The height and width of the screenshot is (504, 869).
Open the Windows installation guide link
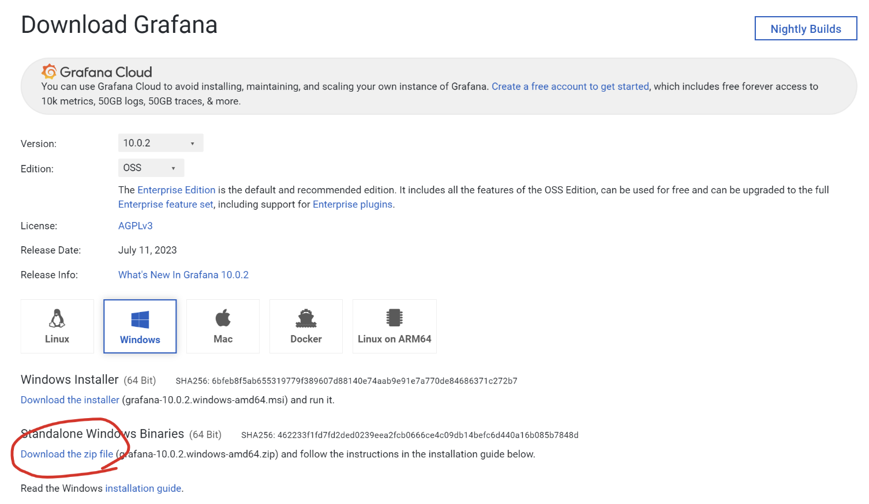(x=143, y=488)
